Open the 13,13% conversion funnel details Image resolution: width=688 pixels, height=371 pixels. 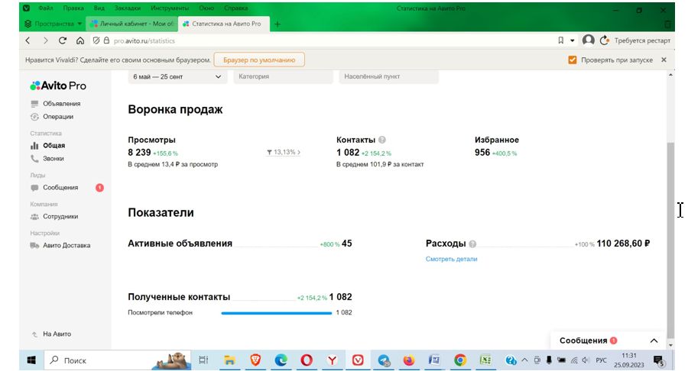pos(284,152)
